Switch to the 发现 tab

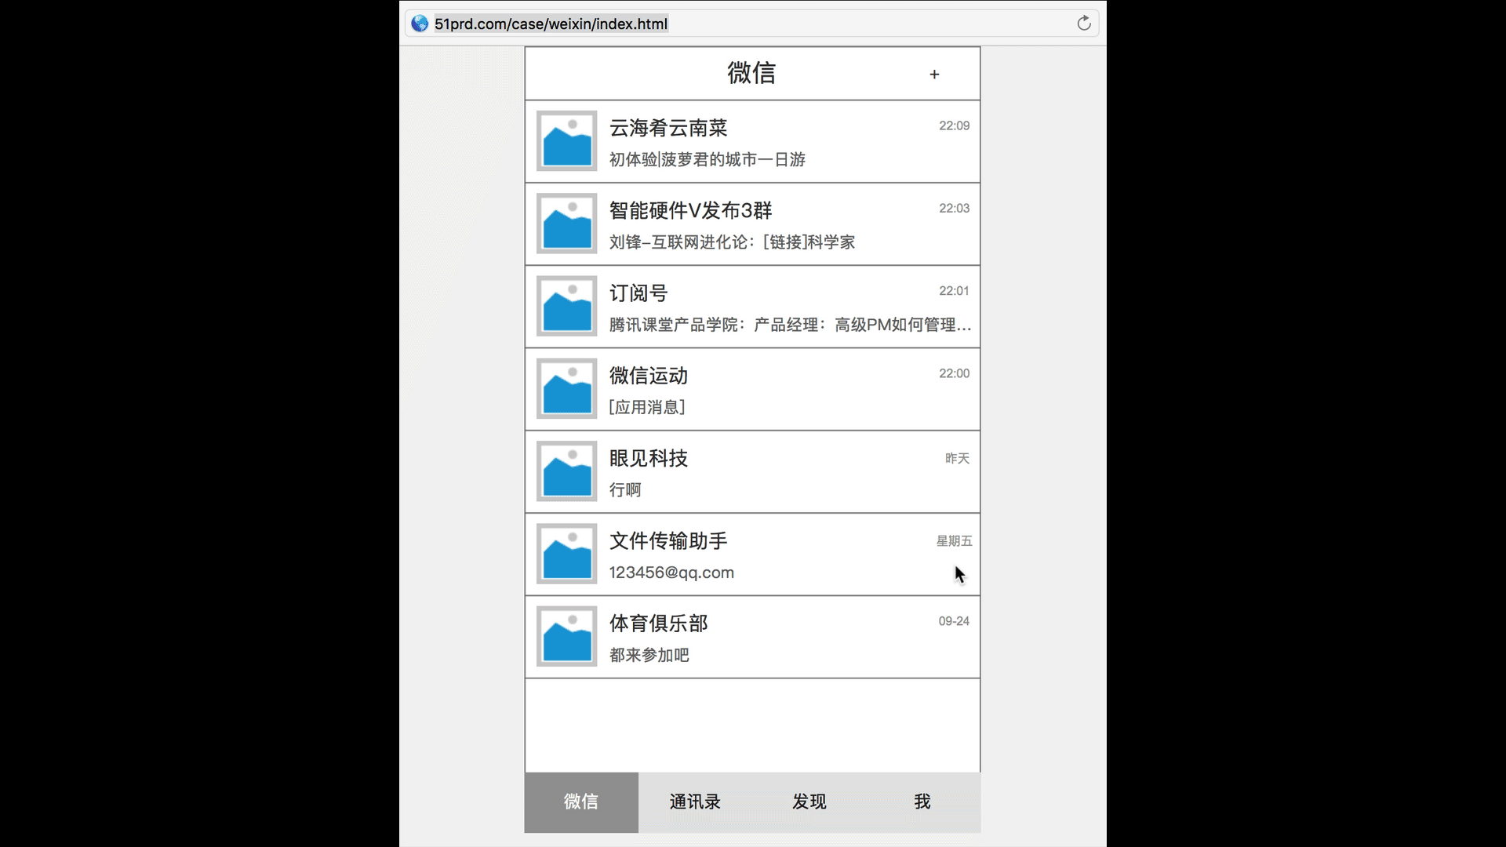808,802
